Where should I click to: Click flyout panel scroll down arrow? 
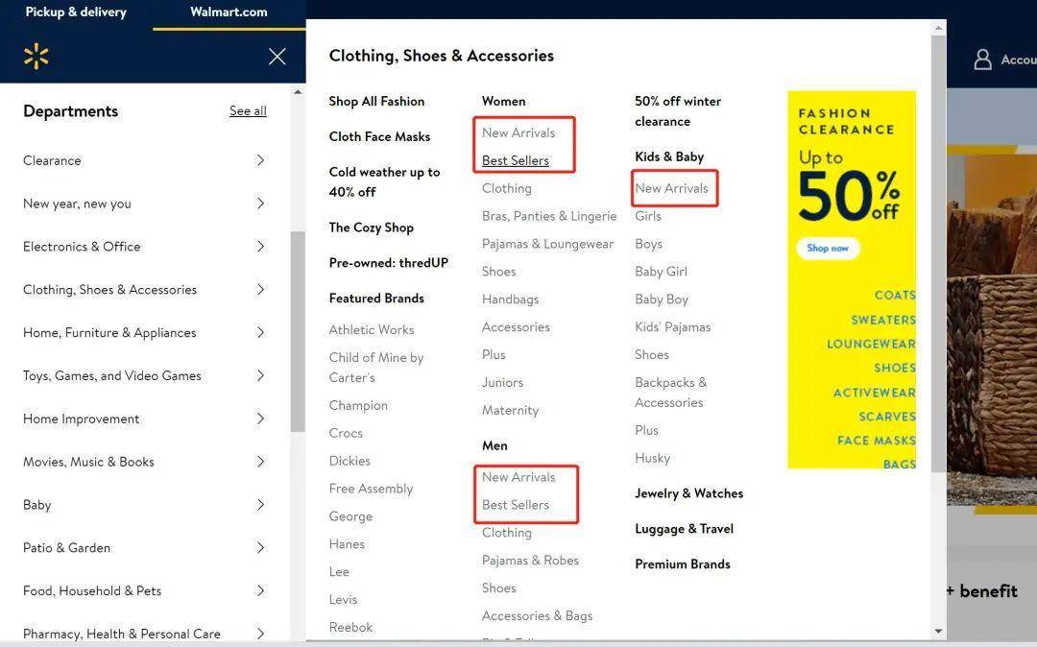tap(938, 631)
